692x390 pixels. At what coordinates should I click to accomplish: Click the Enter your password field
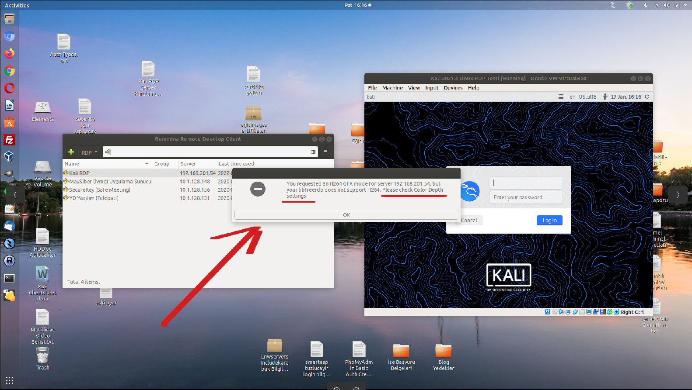(526, 197)
